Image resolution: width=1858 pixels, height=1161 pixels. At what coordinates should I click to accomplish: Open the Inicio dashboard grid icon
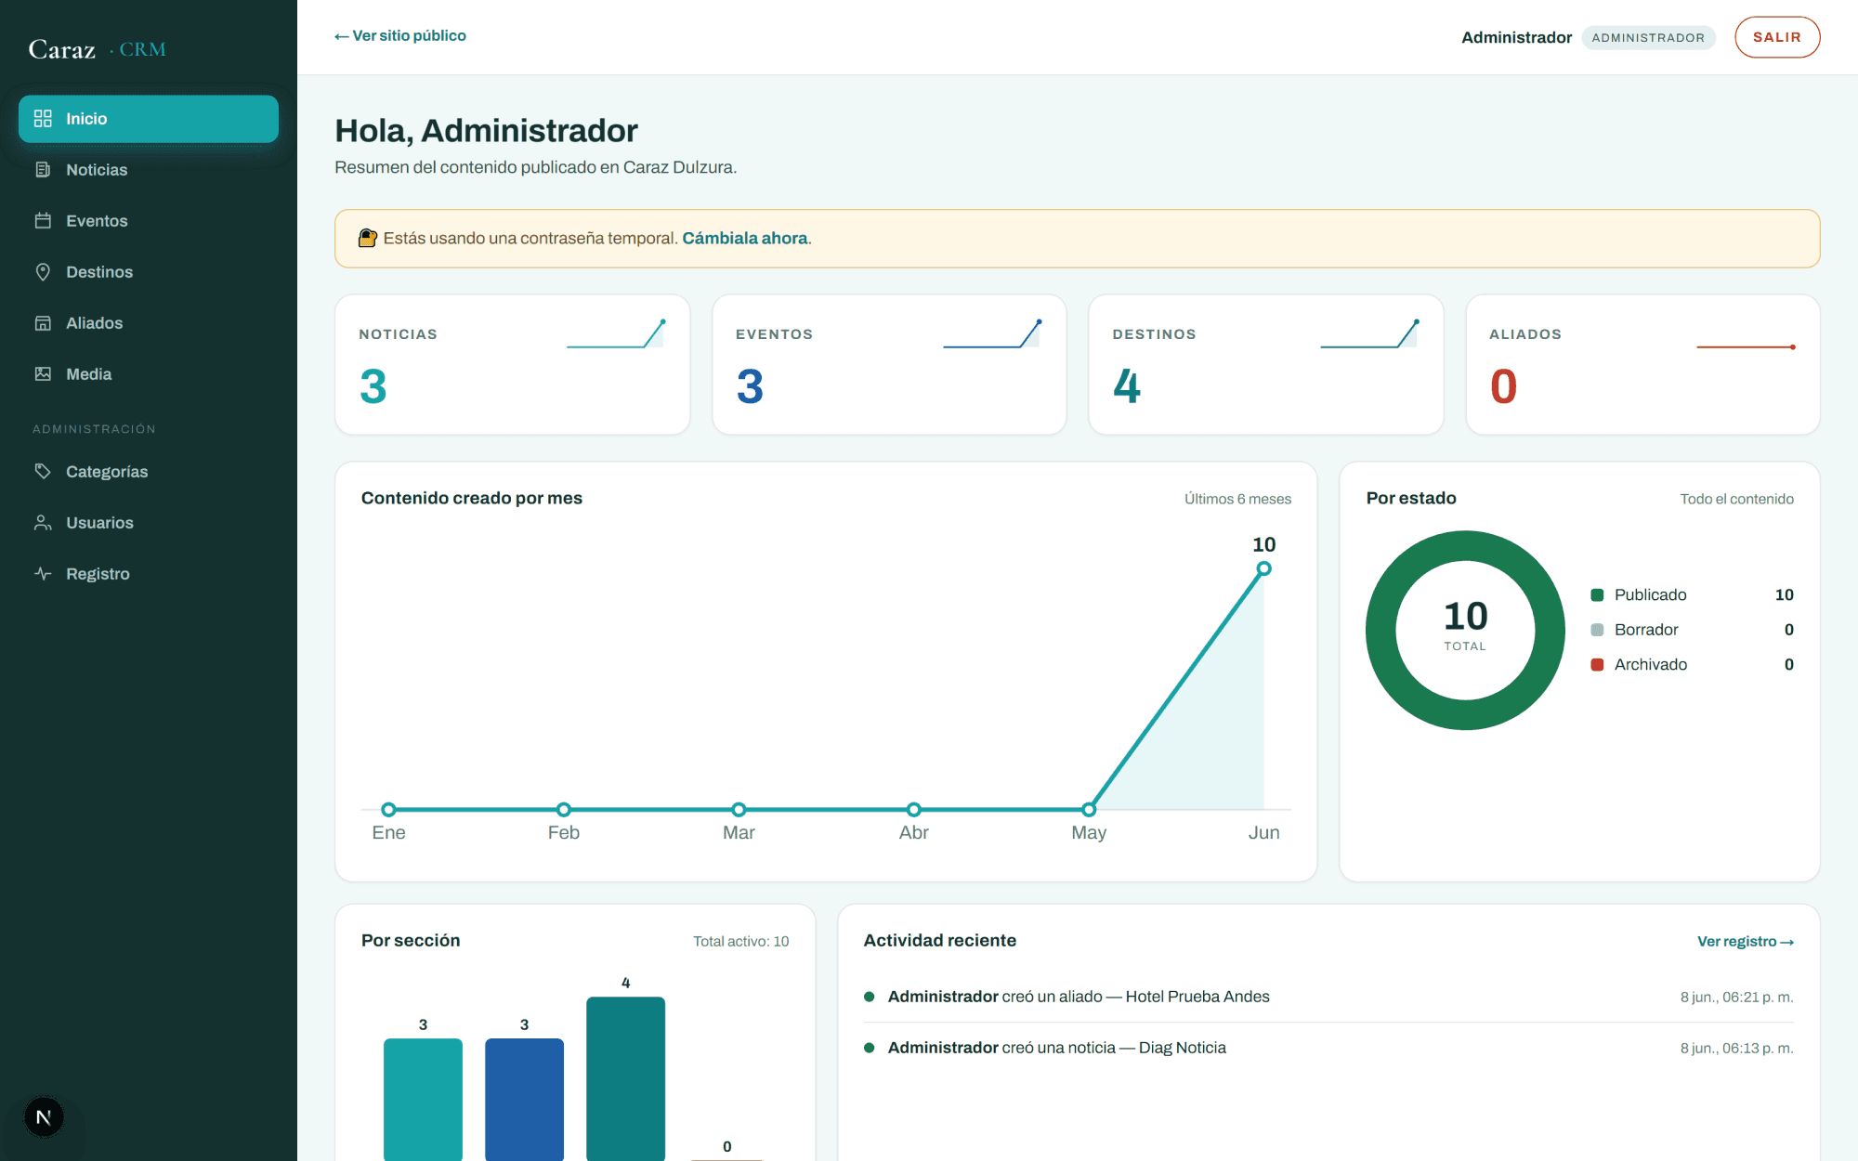[43, 119]
